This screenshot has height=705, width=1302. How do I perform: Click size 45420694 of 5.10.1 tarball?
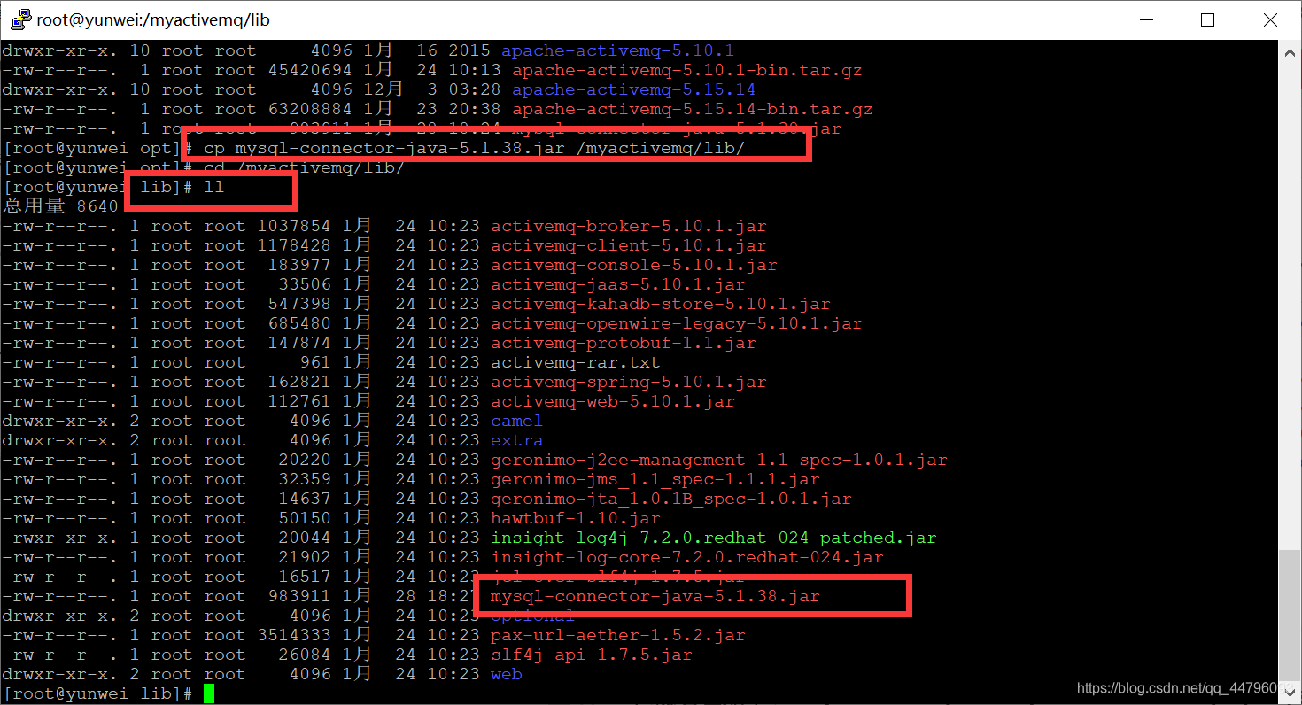(x=309, y=70)
